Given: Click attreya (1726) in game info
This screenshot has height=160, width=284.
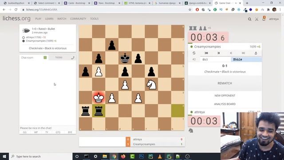Looking at the screenshot, I should pos(35,37).
